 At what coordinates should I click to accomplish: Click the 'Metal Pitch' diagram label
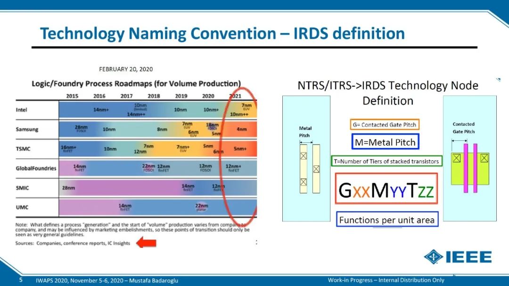tap(304, 132)
